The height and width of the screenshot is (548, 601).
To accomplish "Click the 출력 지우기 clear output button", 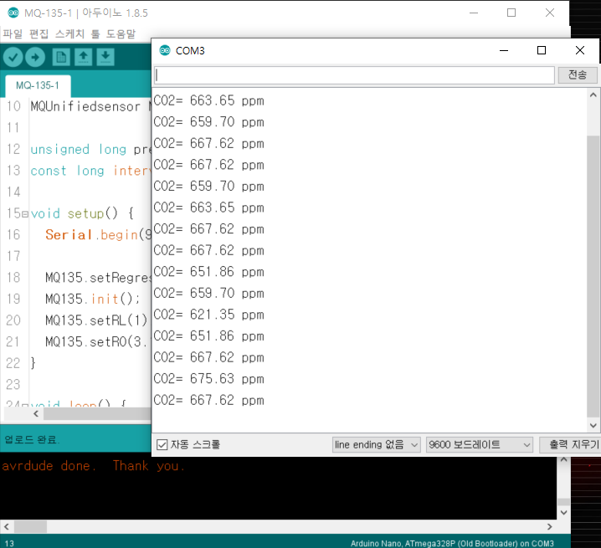I will 571,444.
